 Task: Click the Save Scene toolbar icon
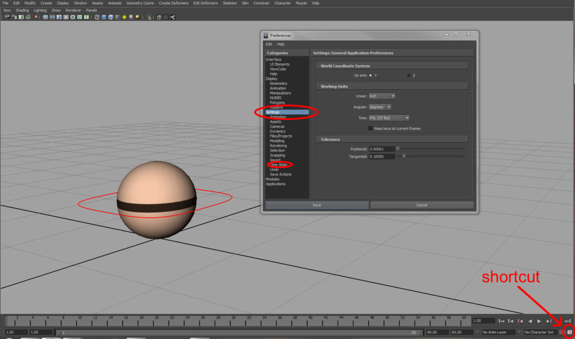(21, 16)
